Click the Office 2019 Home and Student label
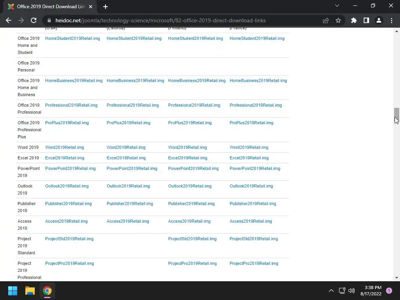Image resolution: width=400 pixels, height=300 pixels. coord(29,45)
